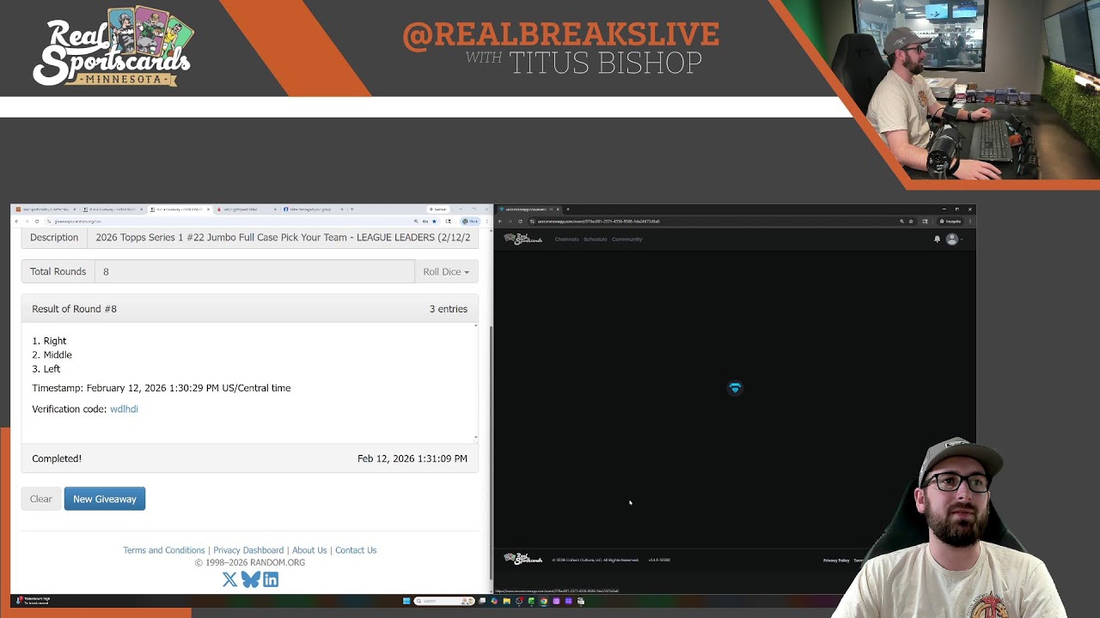Viewport: 1100px width, 618px height.
Task: Reload the Random.org page
Action: pos(37,221)
